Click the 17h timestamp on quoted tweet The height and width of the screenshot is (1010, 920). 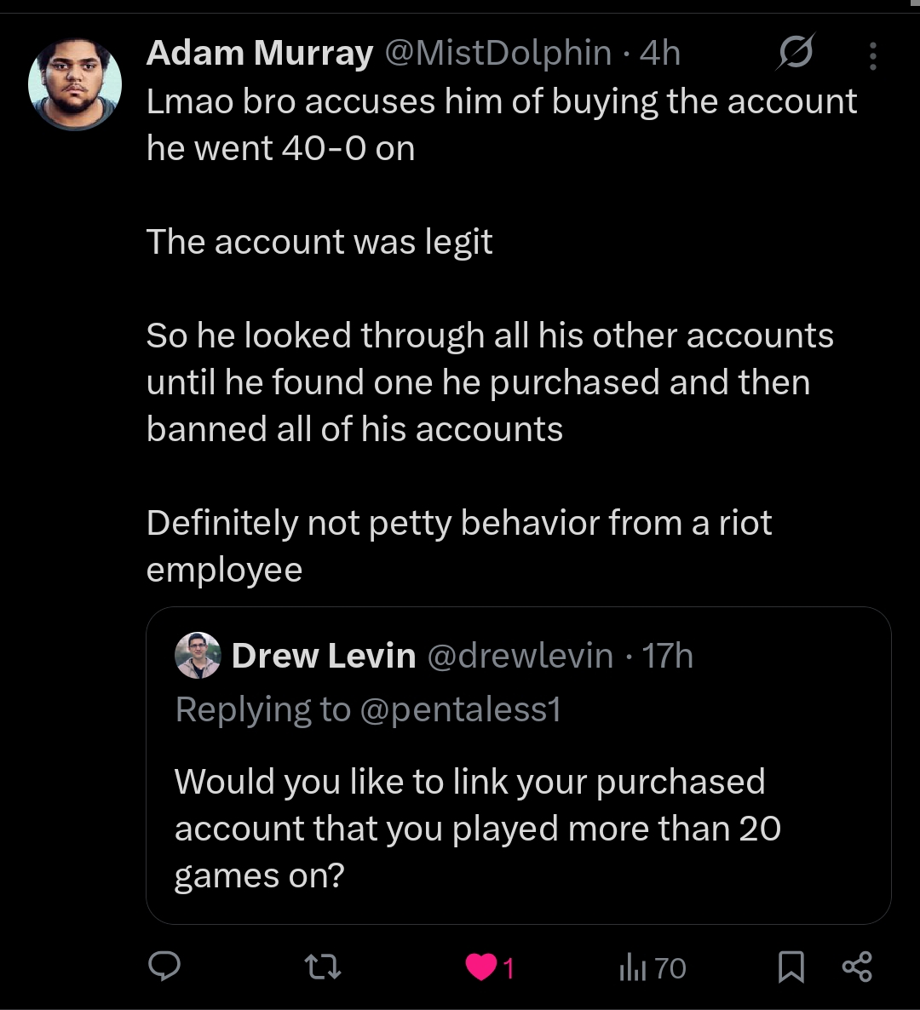[668, 656]
